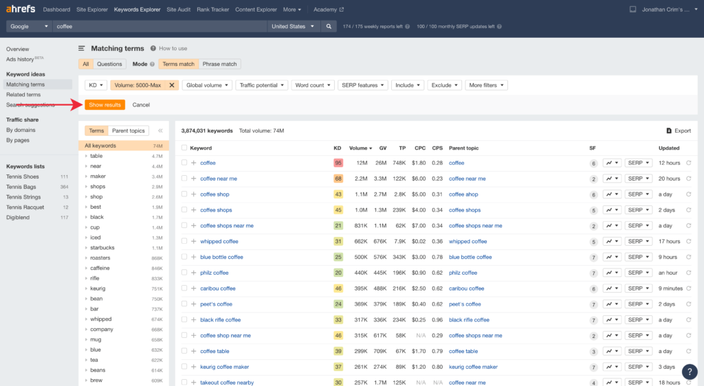Viewport: 704px width, 386px height.
Task: Open the SERP features filter dropdown
Action: tap(363, 85)
